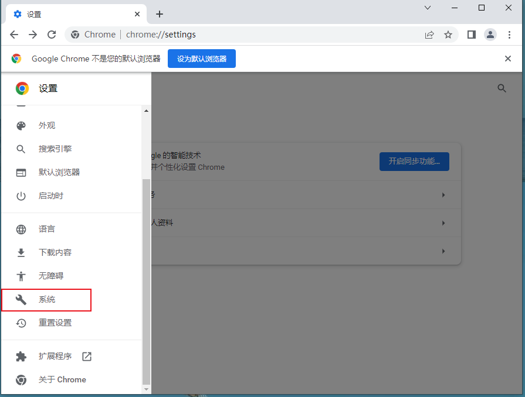
Task: Open the 无障碍 accessibility settings
Action: [71, 276]
